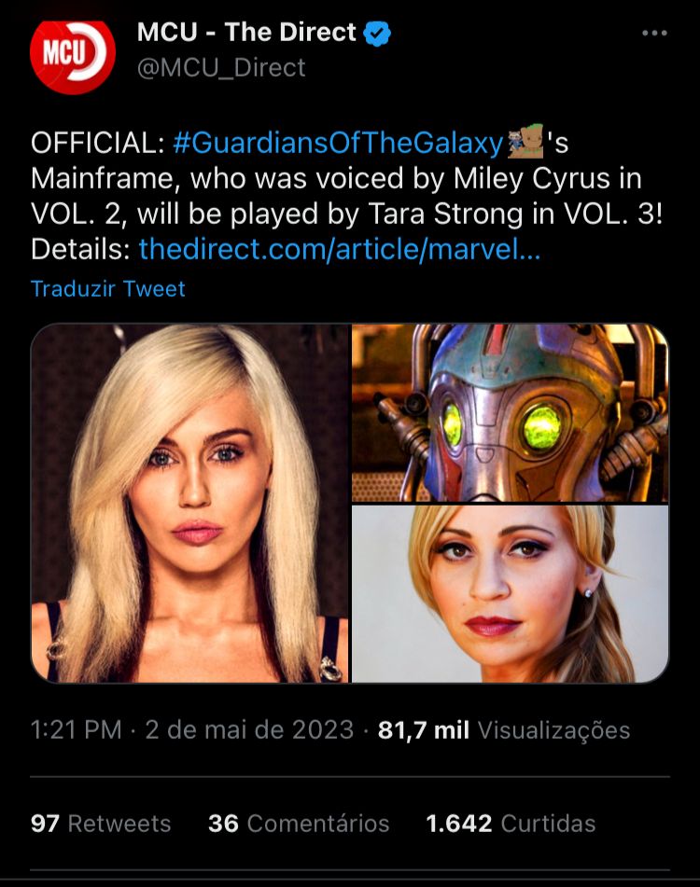Screen dimensions: 700x887
Task: Tap the white MCU text in logo
Action: coord(63,53)
